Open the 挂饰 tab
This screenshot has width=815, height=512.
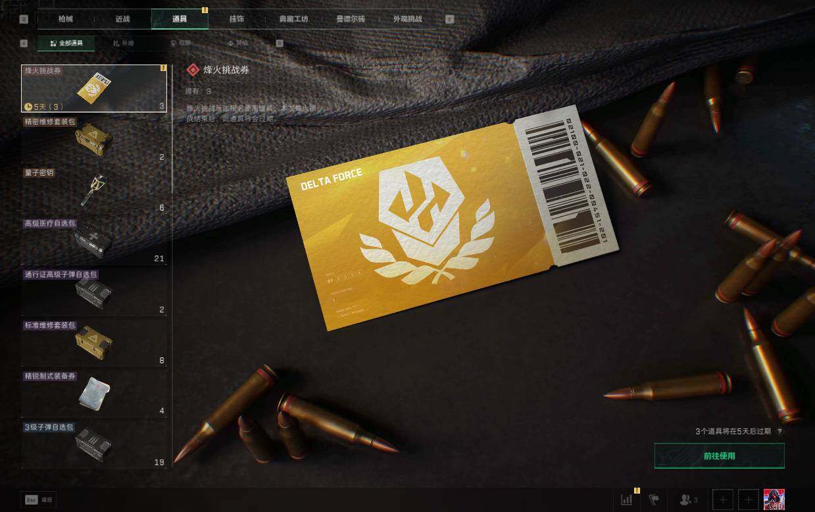(x=236, y=19)
